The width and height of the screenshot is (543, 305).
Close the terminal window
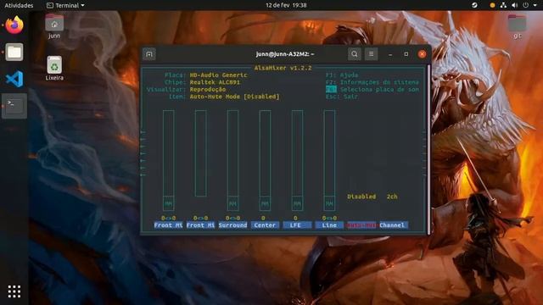(423, 54)
